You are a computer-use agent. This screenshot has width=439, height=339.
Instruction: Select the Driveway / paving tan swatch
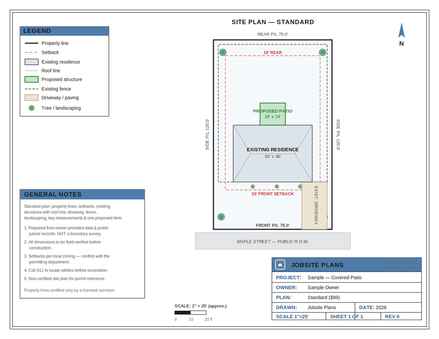coord(31,98)
